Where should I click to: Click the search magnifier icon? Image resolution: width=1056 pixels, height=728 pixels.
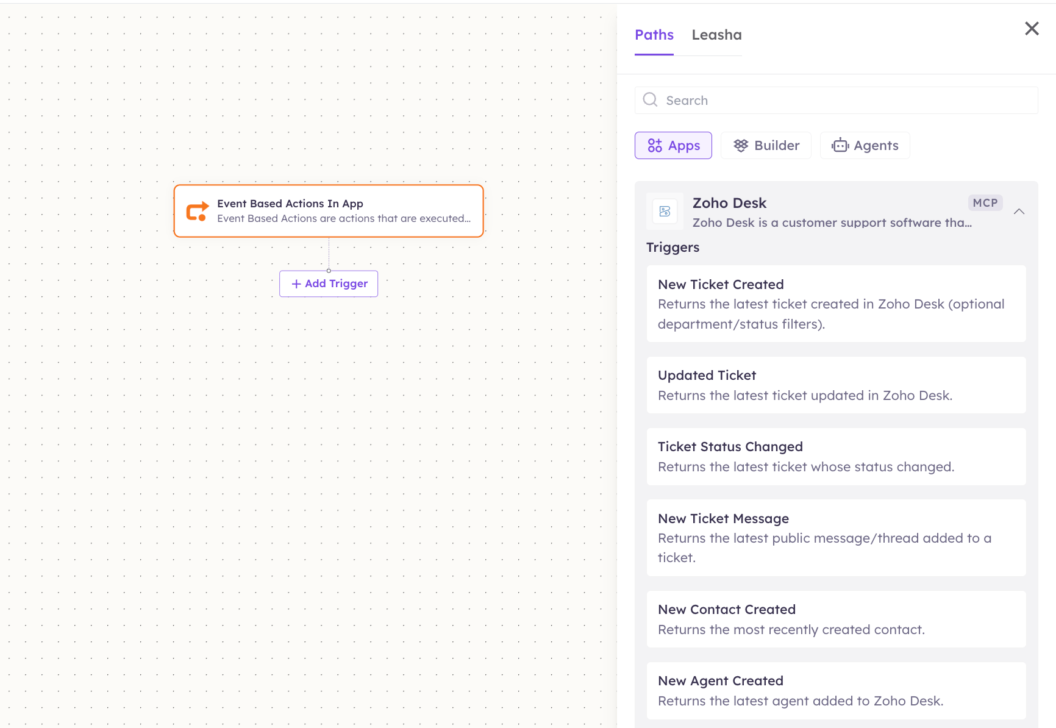tap(651, 100)
